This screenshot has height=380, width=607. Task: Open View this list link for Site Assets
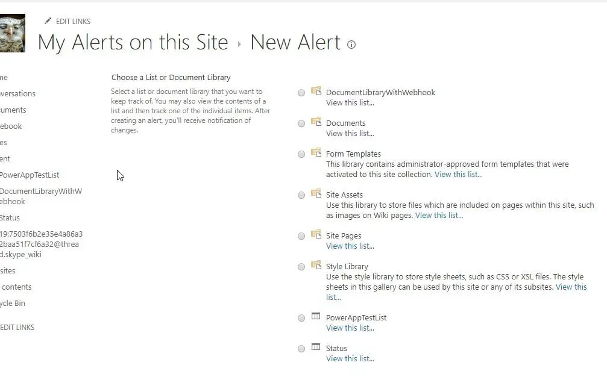[439, 215]
